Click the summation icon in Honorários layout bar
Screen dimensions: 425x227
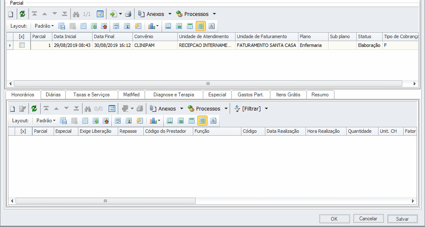129,121
